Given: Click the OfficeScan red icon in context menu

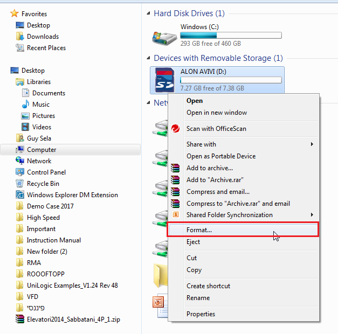Looking at the screenshot, I should pyautogui.click(x=175, y=129).
